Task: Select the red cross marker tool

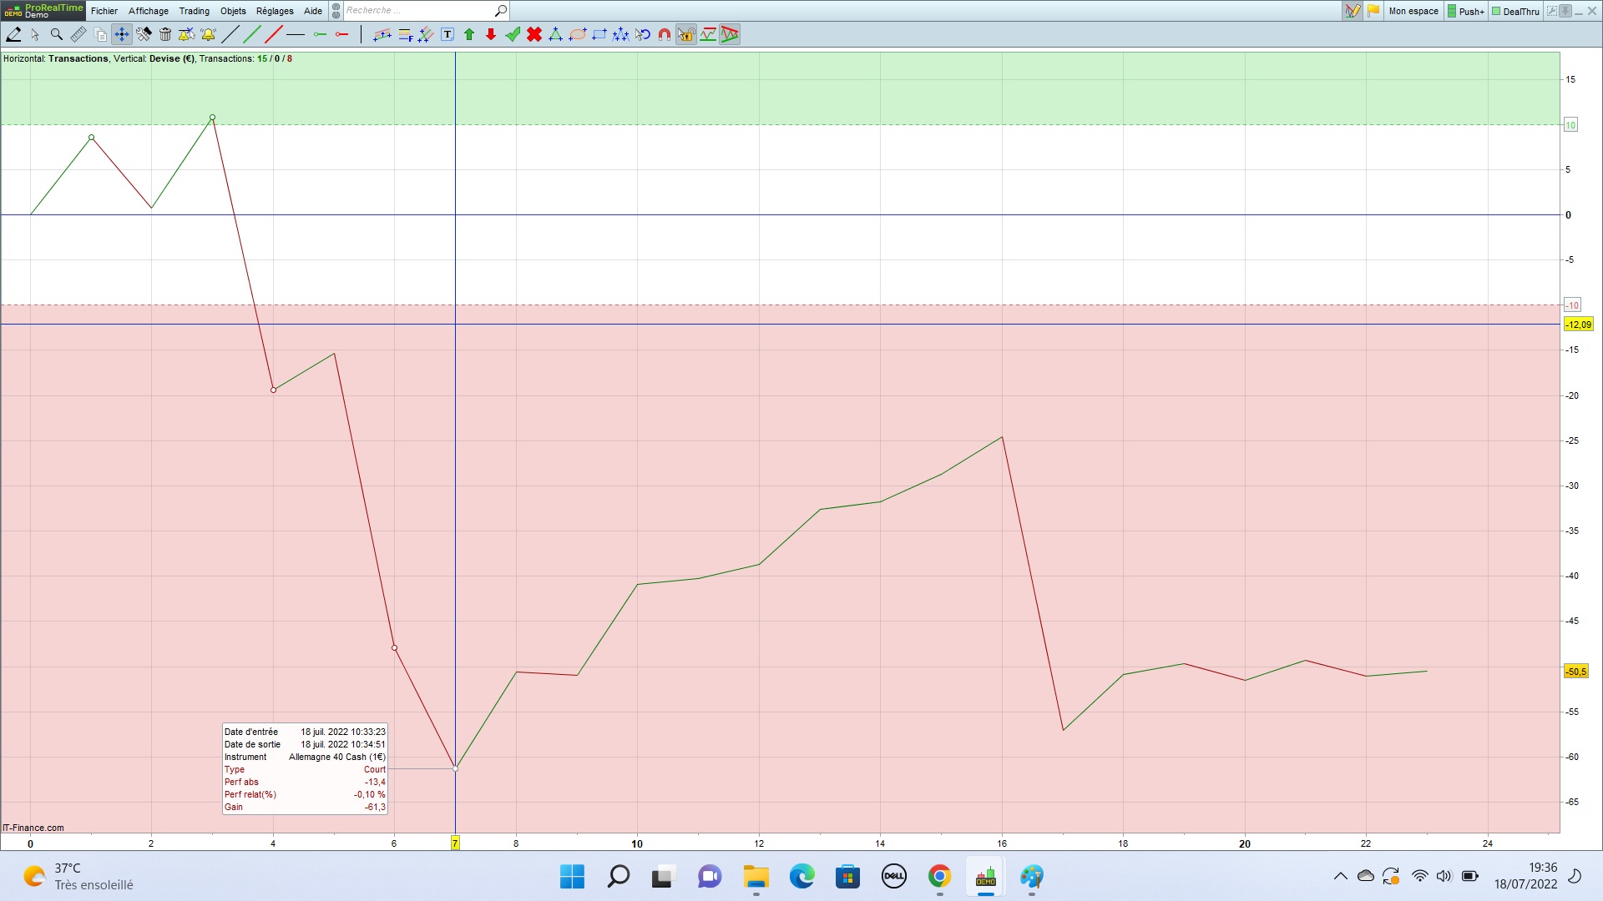Action: [x=534, y=34]
